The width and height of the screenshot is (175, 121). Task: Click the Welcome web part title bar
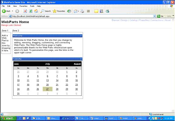pyautogui.click(x=47, y=36)
